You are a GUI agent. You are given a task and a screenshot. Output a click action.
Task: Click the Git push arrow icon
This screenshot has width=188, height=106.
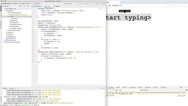(x=94, y=4)
